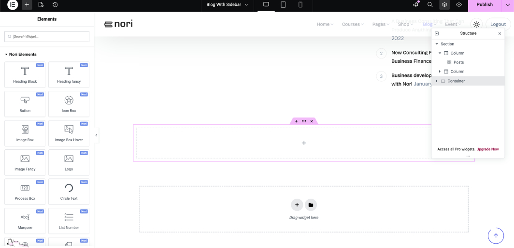
Task: Switch to Mobile responsive view
Action: coord(300,5)
